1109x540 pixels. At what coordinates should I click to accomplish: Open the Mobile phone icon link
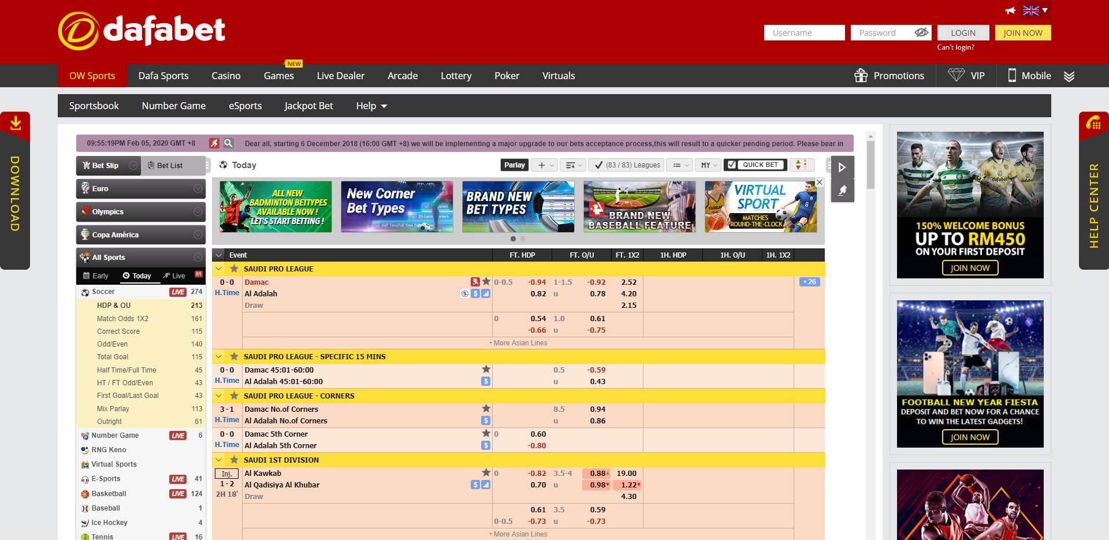point(1029,76)
